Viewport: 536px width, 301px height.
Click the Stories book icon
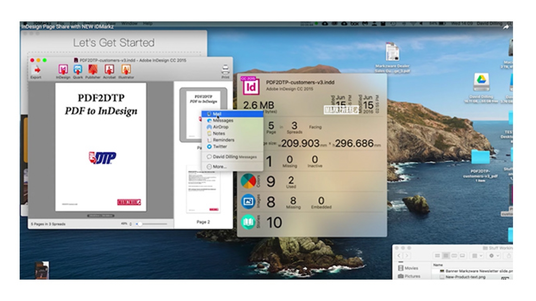pyautogui.click(x=248, y=222)
